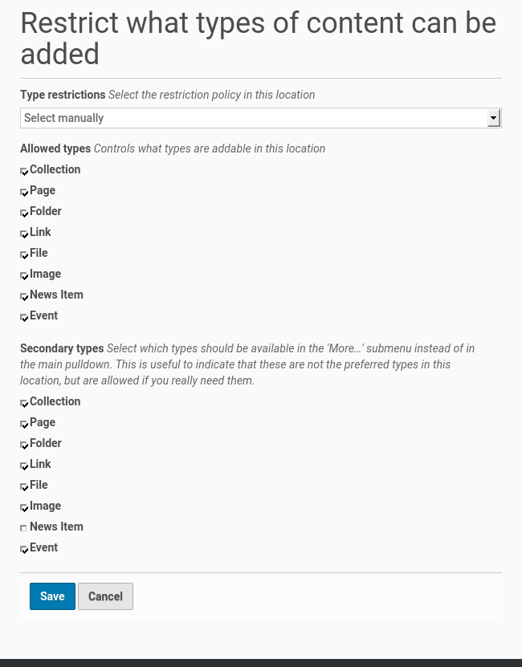The image size is (522, 667).
Task: Uncheck File under Allowed types
Action: coord(24,254)
